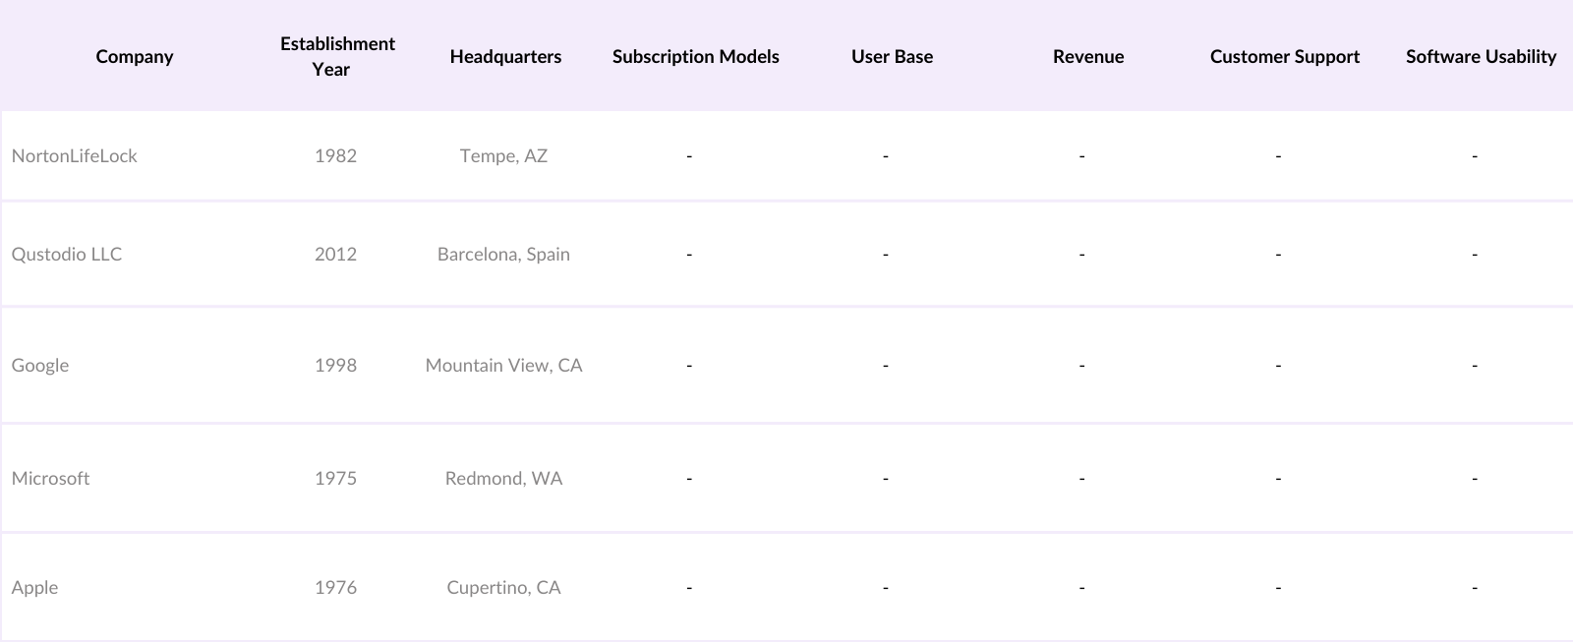Select the Redmond, WA headquarters cell
Screen dimensions: 1573x642
[x=503, y=478]
